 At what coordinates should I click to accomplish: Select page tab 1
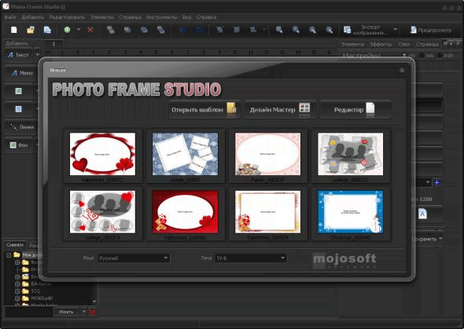(53, 44)
